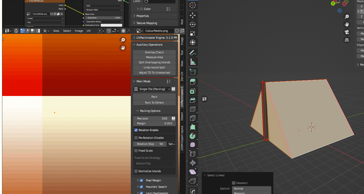Select the Rip Region tool

coord(193,181)
